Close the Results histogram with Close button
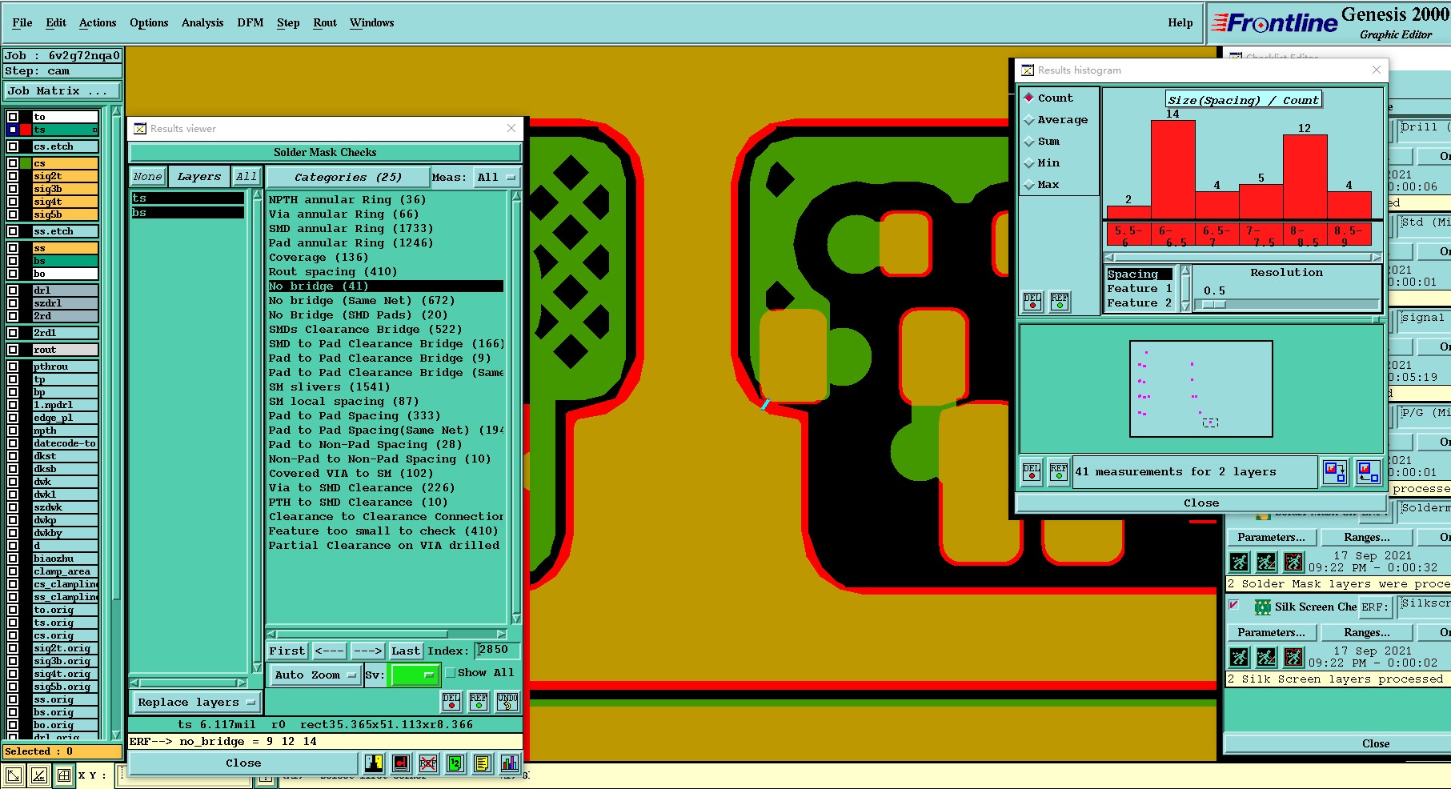This screenshot has height=789, width=1451. pyautogui.click(x=1201, y=503)
